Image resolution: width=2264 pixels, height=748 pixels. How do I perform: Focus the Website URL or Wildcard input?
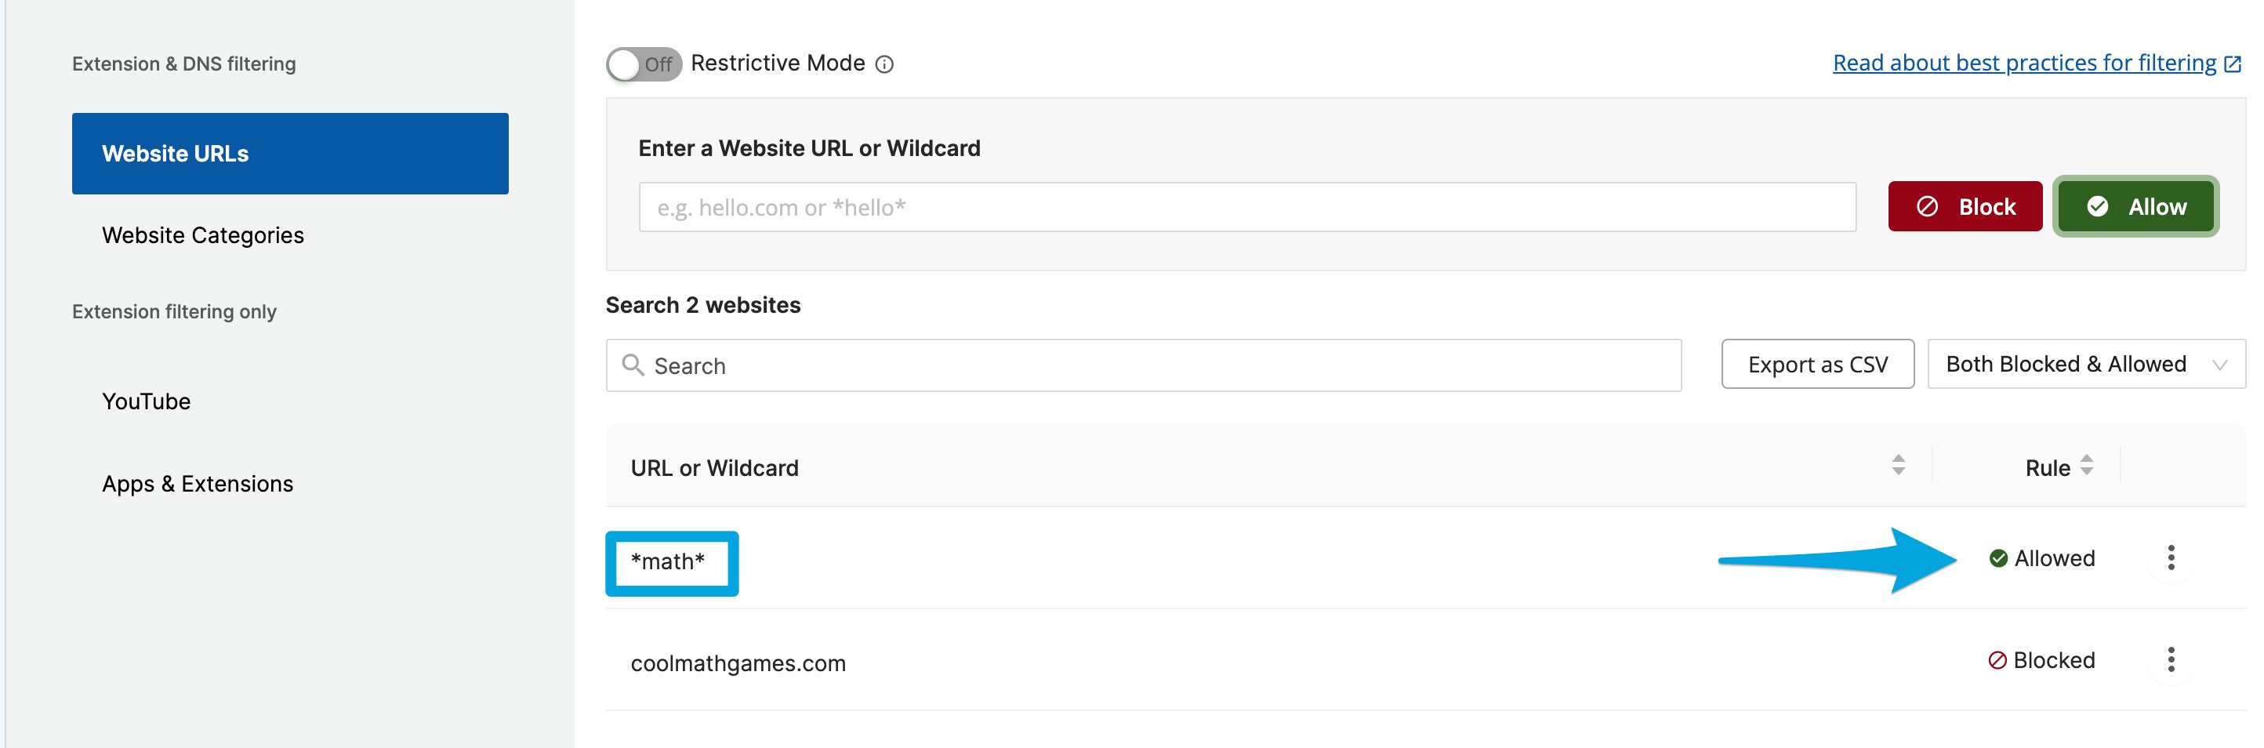pyautogui.click(x=1247, y=208)
